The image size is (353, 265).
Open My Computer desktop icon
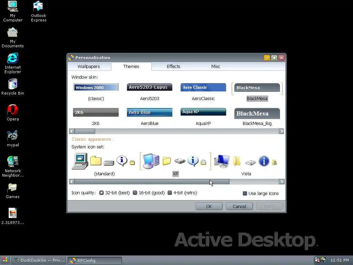click(13, 11)
